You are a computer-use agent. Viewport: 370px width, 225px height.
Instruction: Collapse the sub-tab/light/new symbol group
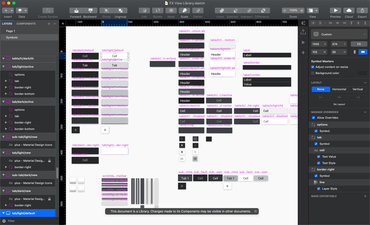(x=3, y=137)
